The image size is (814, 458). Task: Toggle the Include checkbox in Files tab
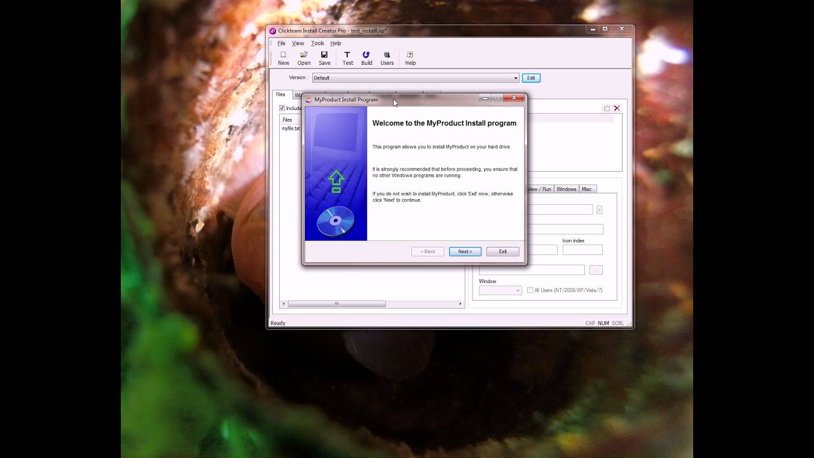[282, 108]
